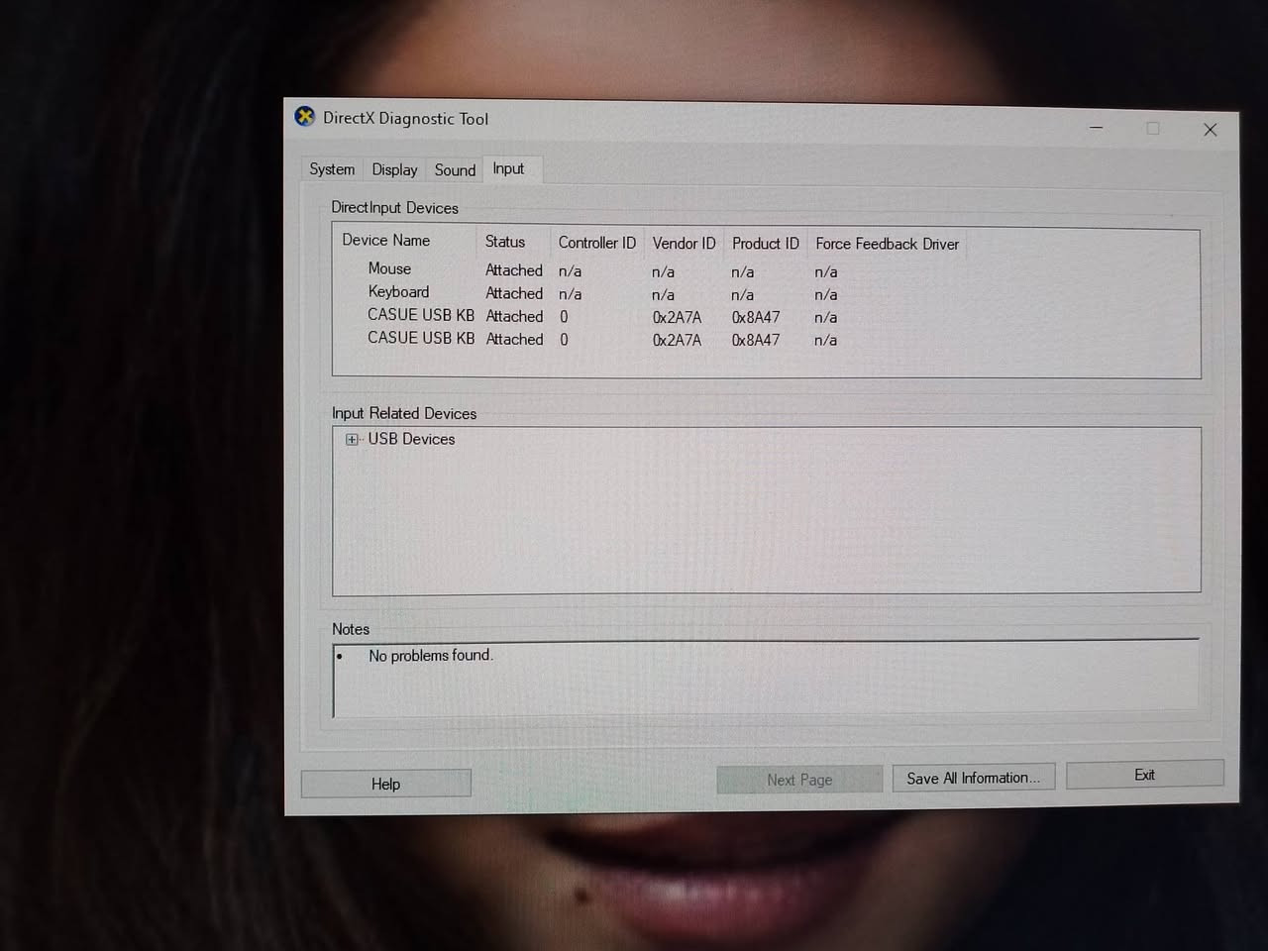Switch to the System tab
Image resolution: width=1268 pixels, height=951 pixels.
[x=331, y=169]
